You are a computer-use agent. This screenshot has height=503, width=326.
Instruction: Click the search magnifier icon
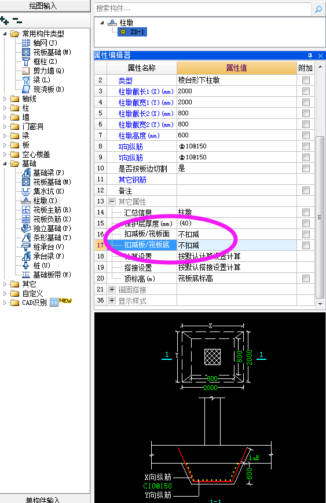click(318, 9)
